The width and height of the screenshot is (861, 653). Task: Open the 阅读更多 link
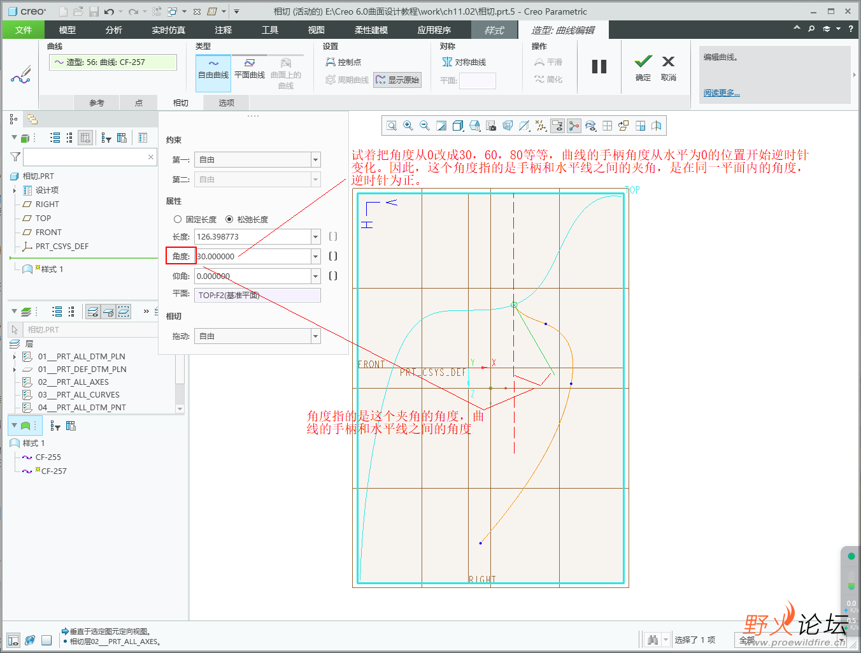click(x=722, y=93)
